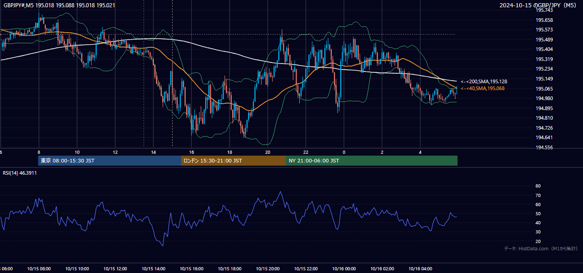Click the RSI scale value 50
Screen dimensions: 583x273
click(x=538, y=213)
